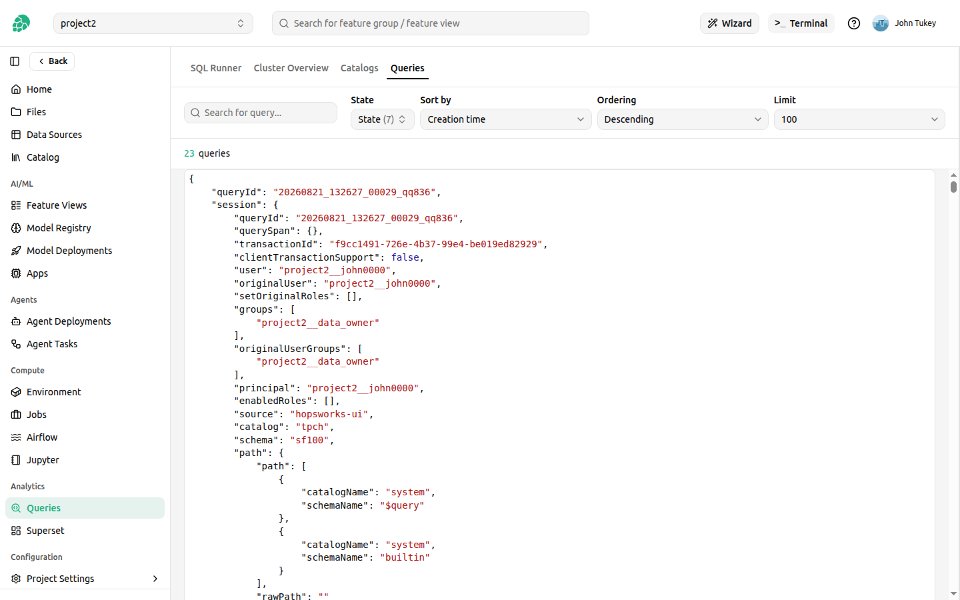Open the Limit 100 dropdown
The width and height of the screenshot is (960, 600).
click(859, 119)
